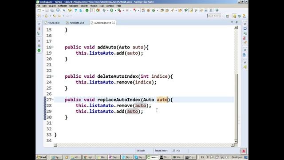The height and width of the screenshot is (160, 284).
Task: Click the globe web browser toolbar icon
Action: pos(217,10)
